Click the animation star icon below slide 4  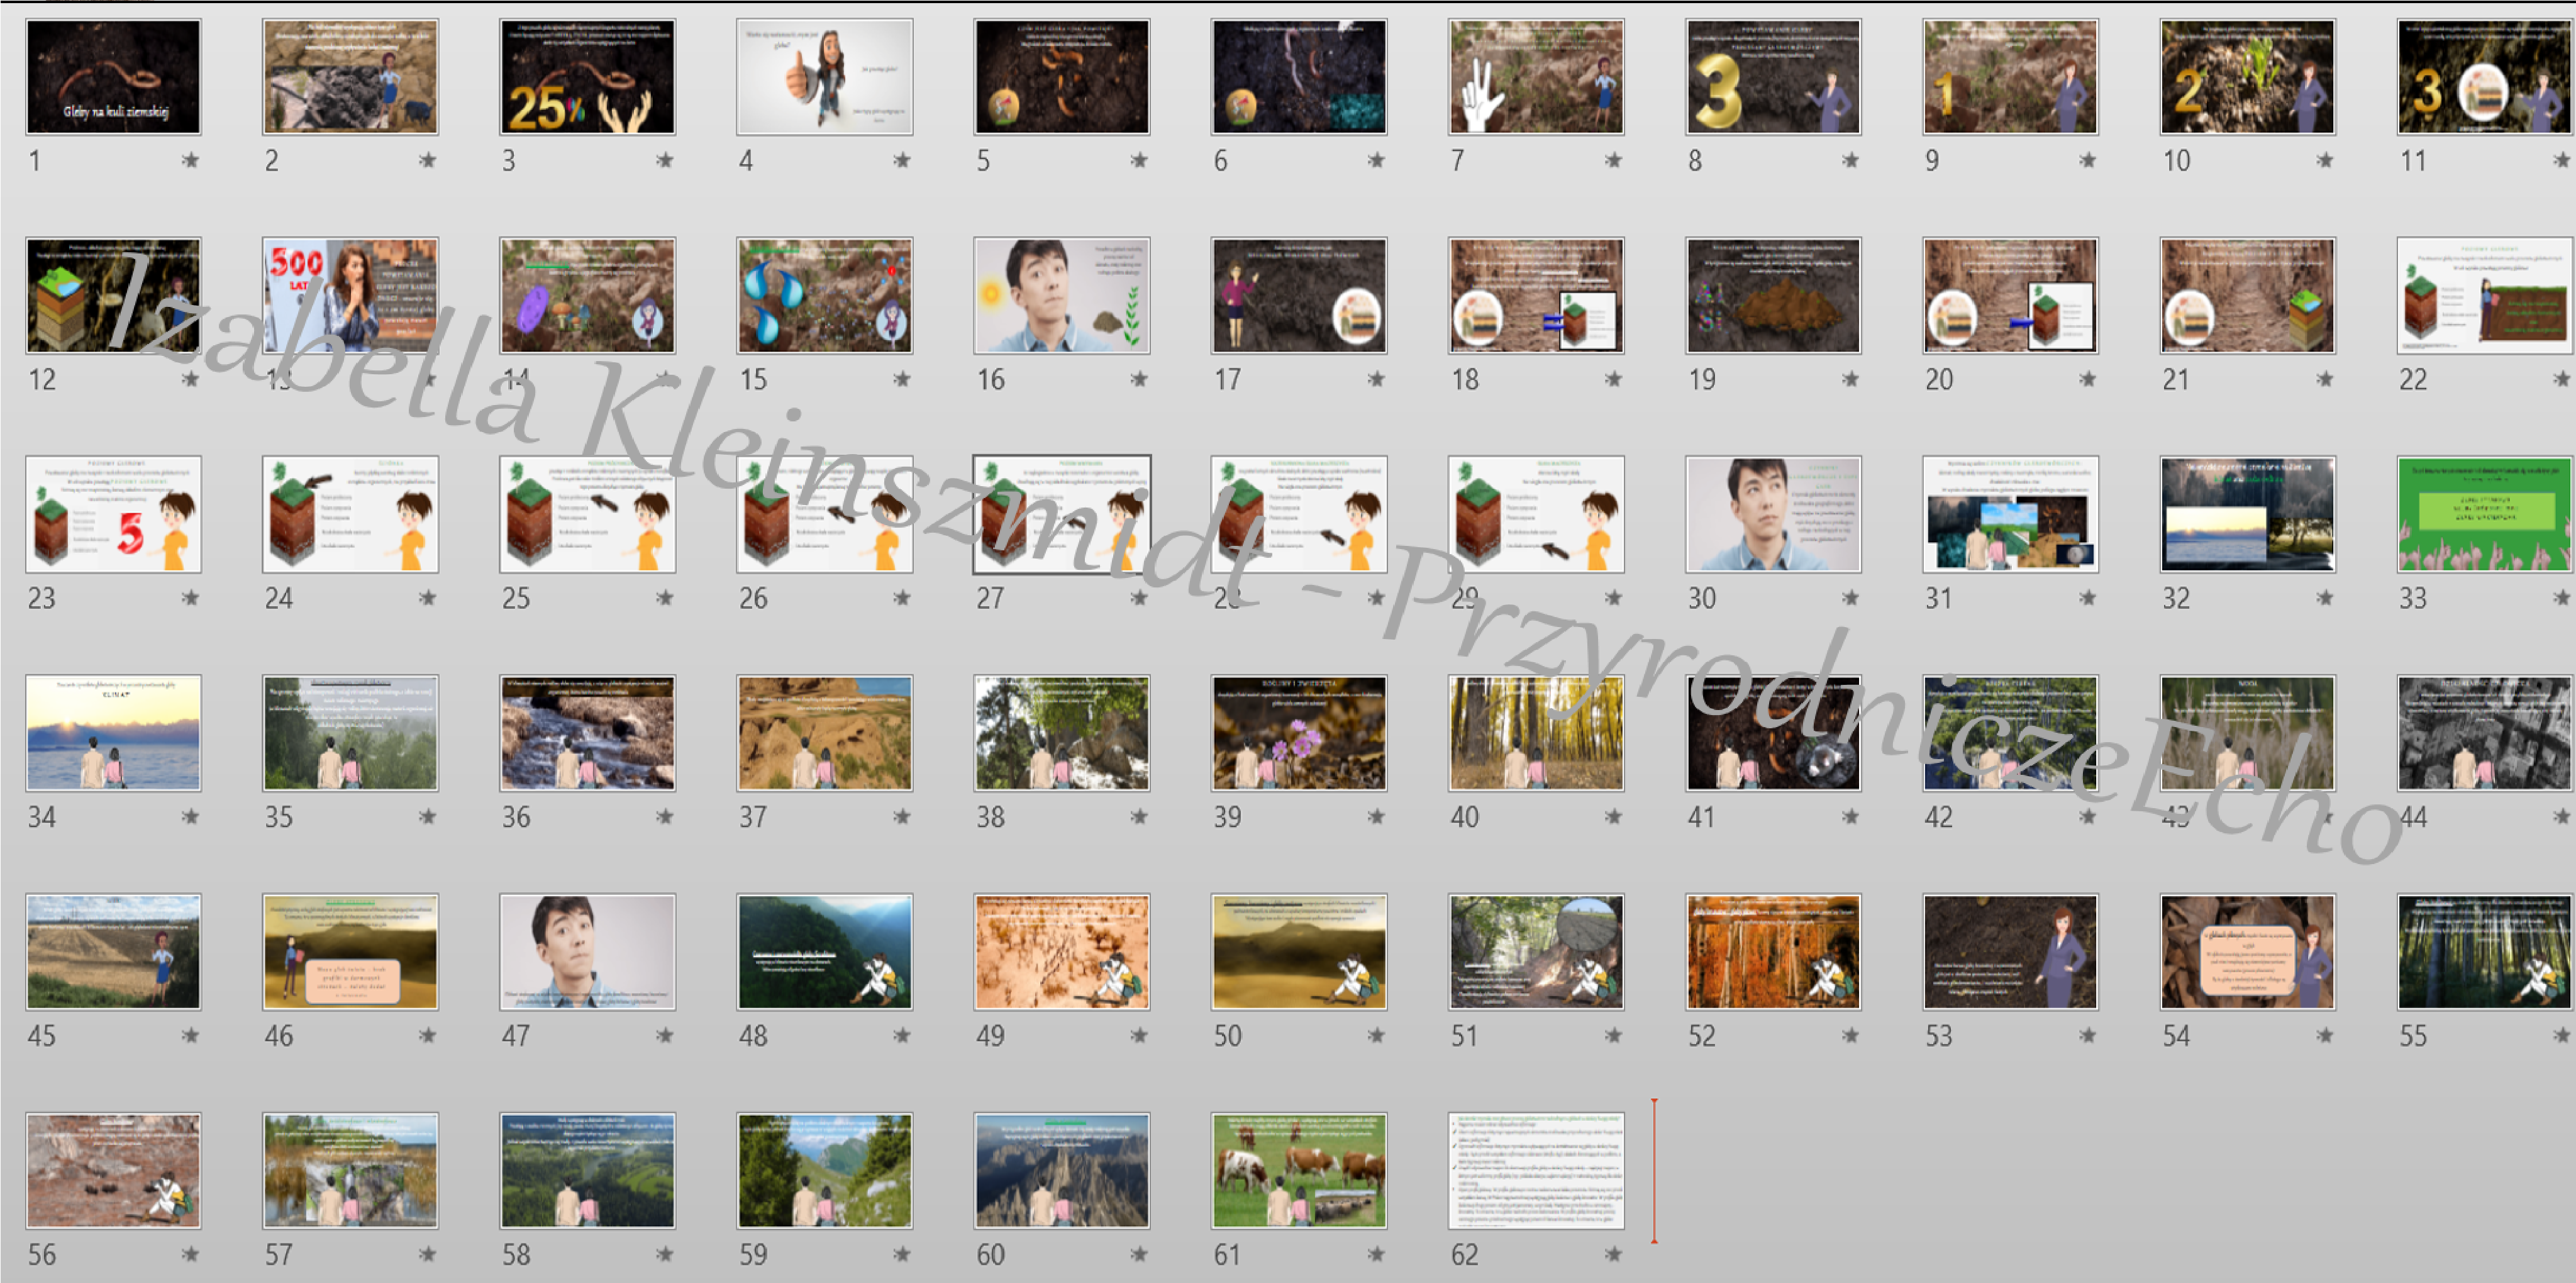[x=902, y=160]
